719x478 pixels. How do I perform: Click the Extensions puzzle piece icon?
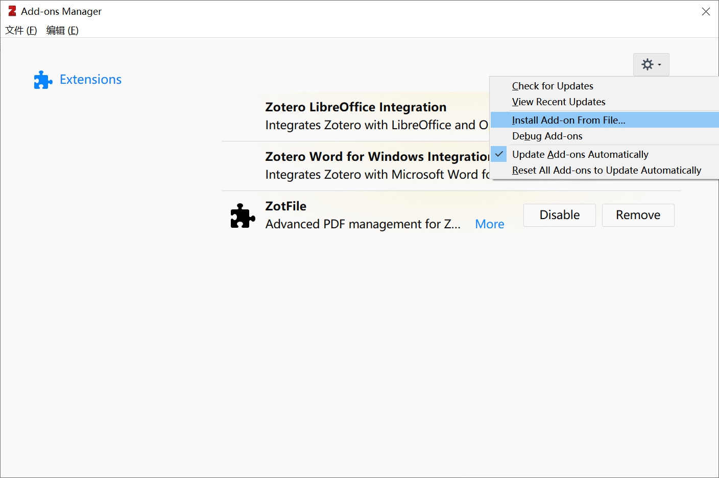(x=43, y=80)
